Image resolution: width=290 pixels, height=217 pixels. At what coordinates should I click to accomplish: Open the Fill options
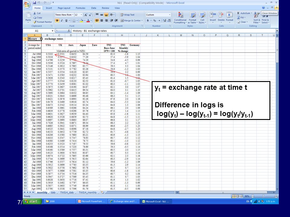click(241, 17)
